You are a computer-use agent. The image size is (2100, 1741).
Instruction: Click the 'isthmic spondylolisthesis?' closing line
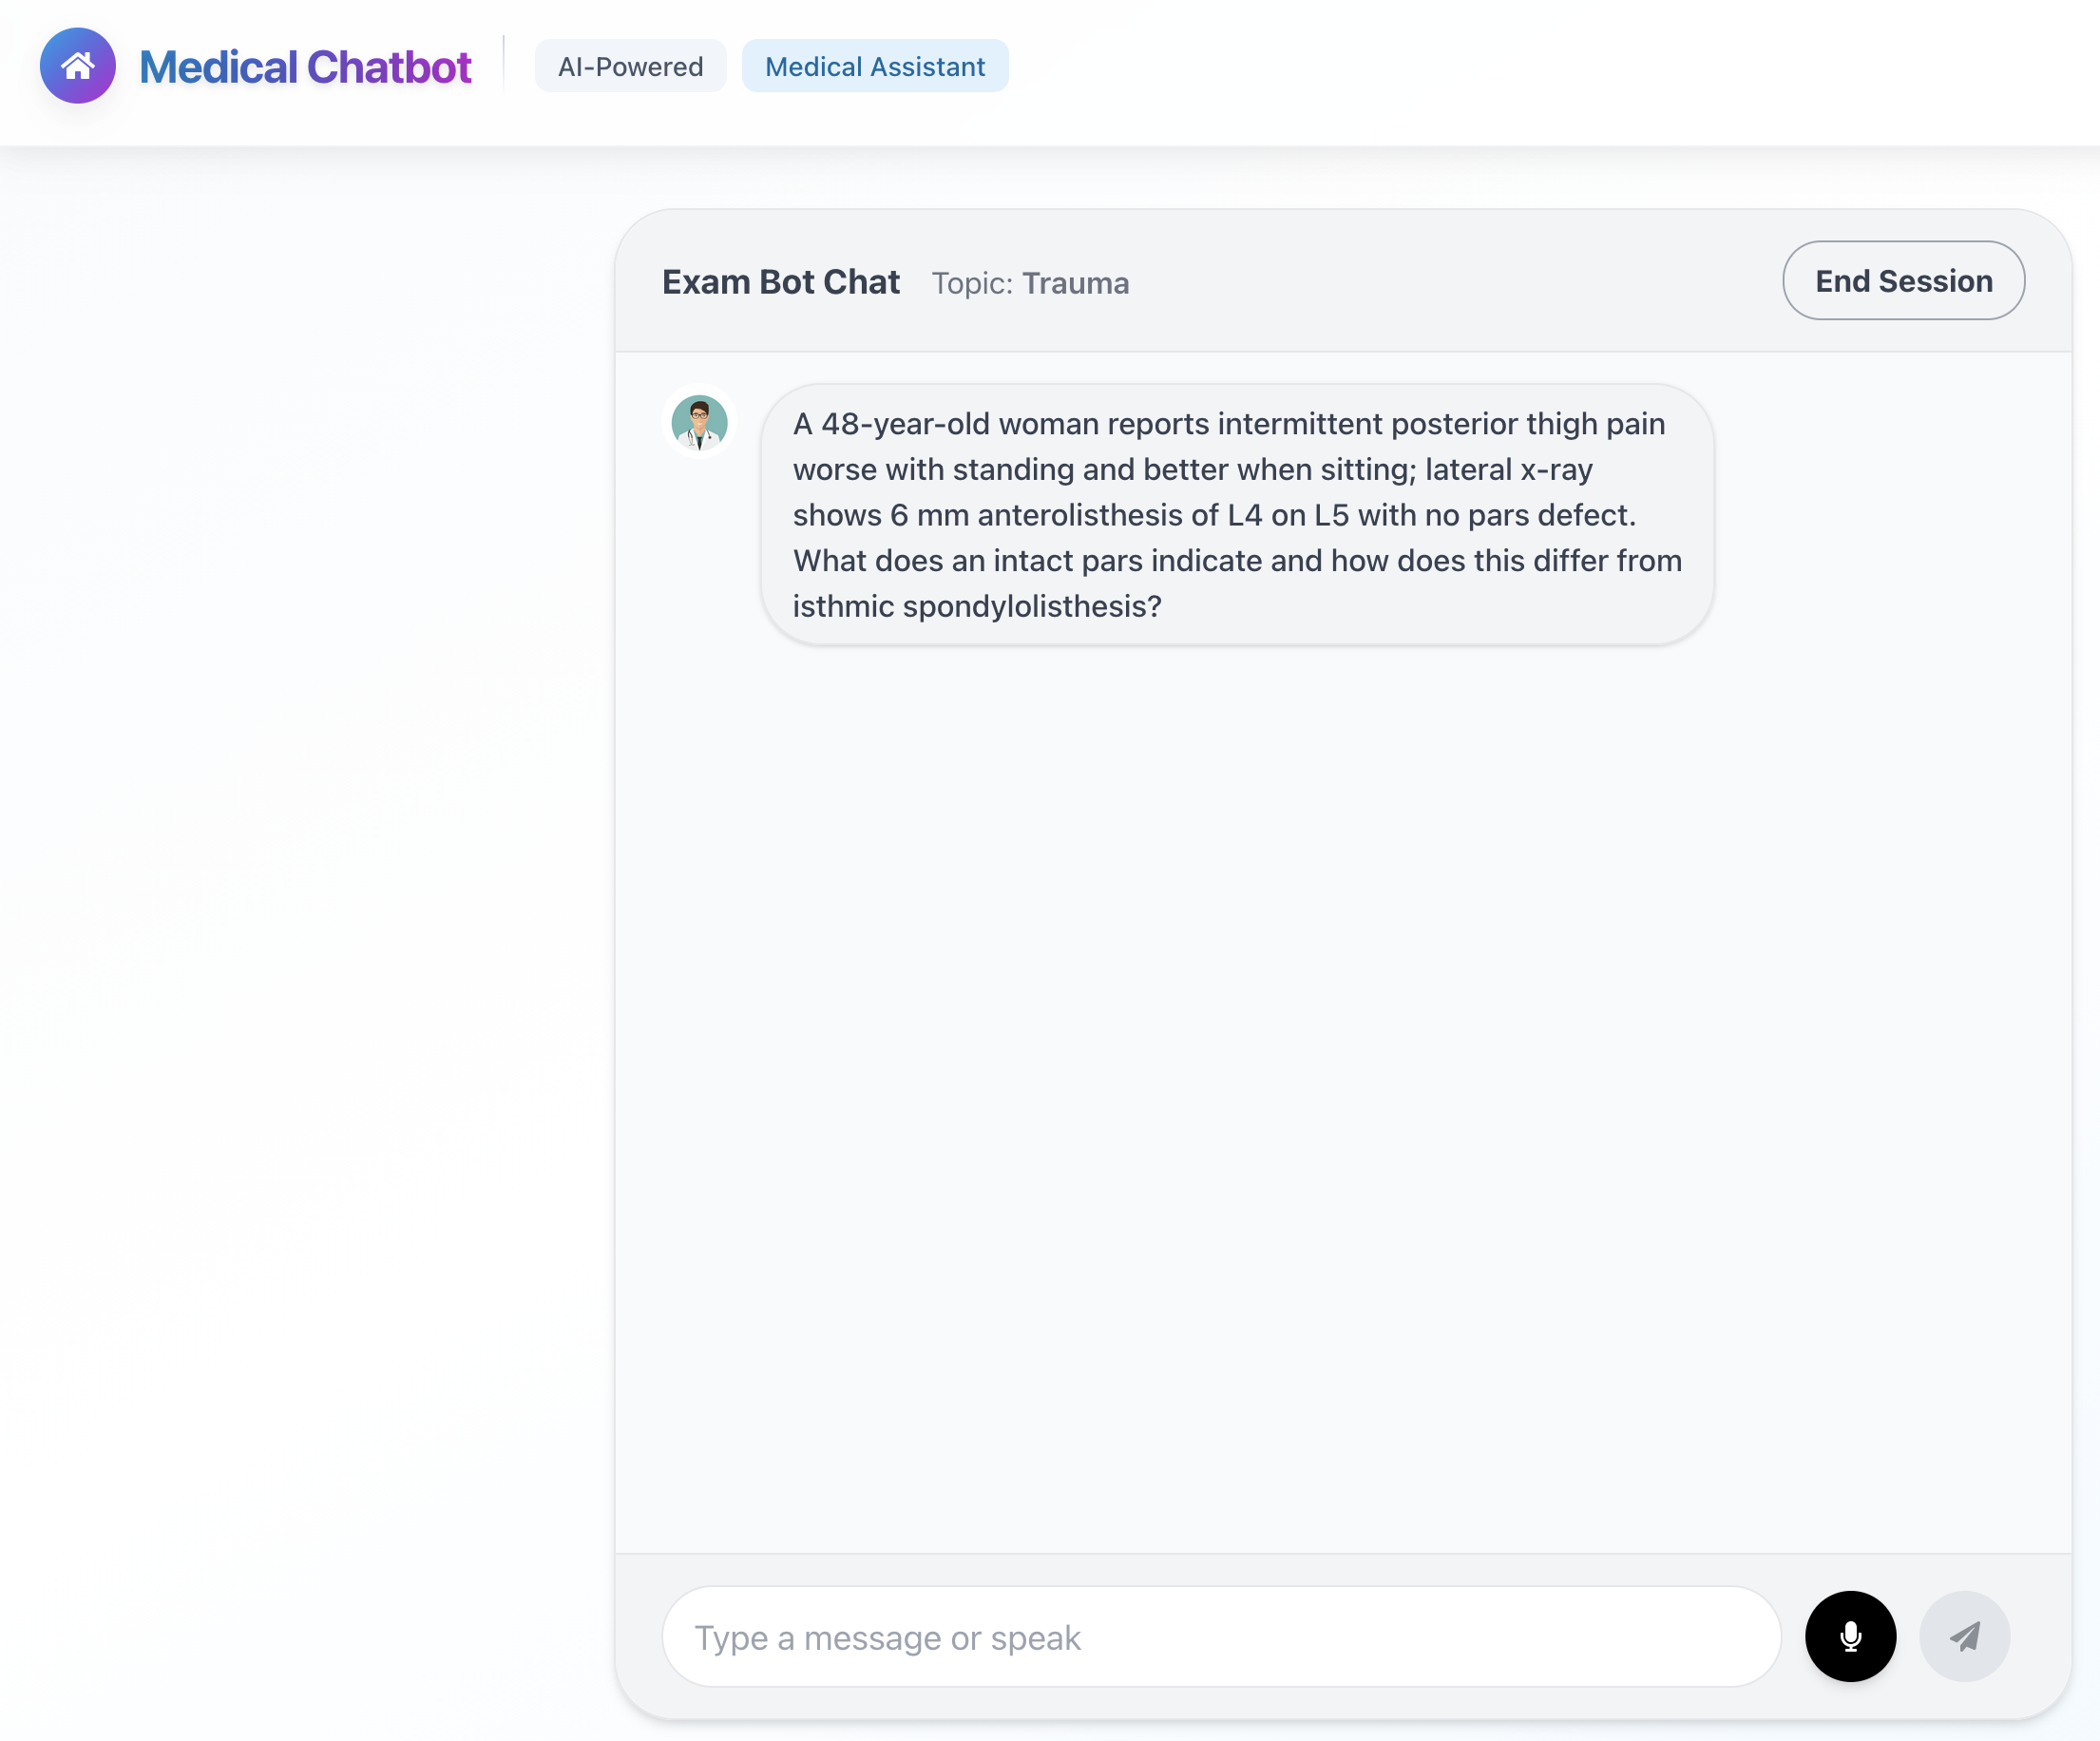click(977, 606)
